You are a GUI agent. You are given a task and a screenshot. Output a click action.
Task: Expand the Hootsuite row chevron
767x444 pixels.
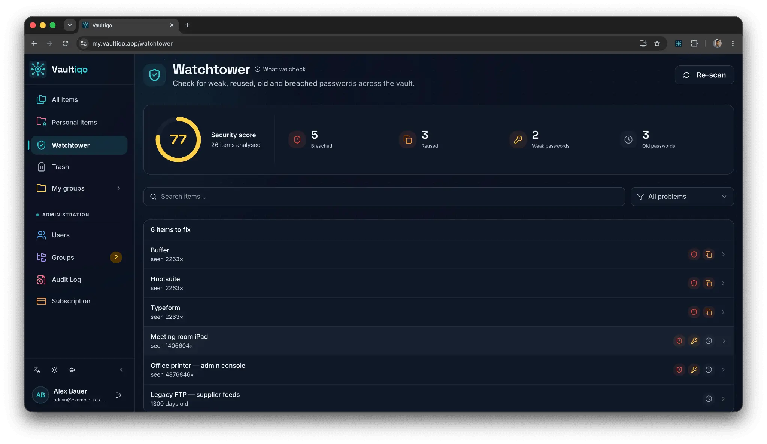point(723,283)
